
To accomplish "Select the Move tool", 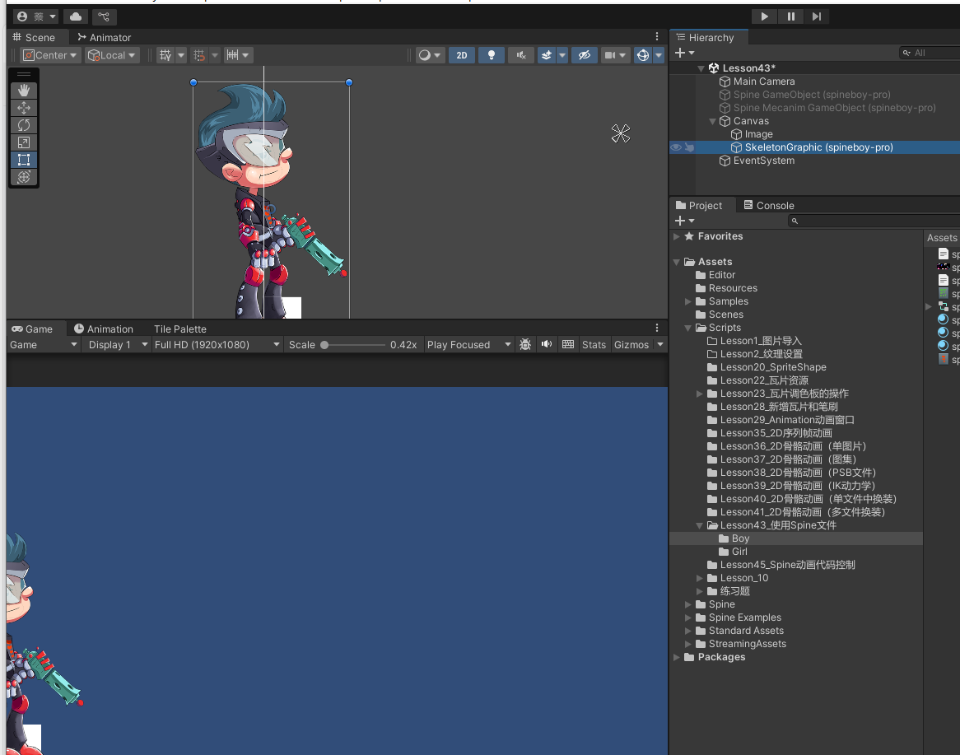I will 24,108.
